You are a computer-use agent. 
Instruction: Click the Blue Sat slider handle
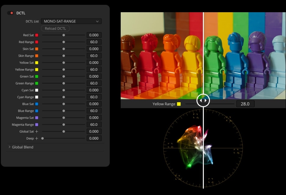click(x=64, y=104)
